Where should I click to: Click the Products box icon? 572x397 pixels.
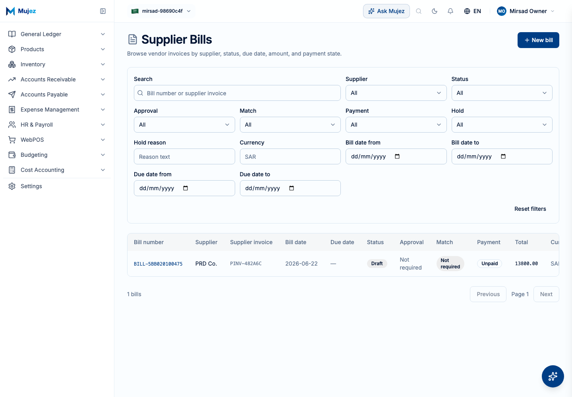click(12, 49)
